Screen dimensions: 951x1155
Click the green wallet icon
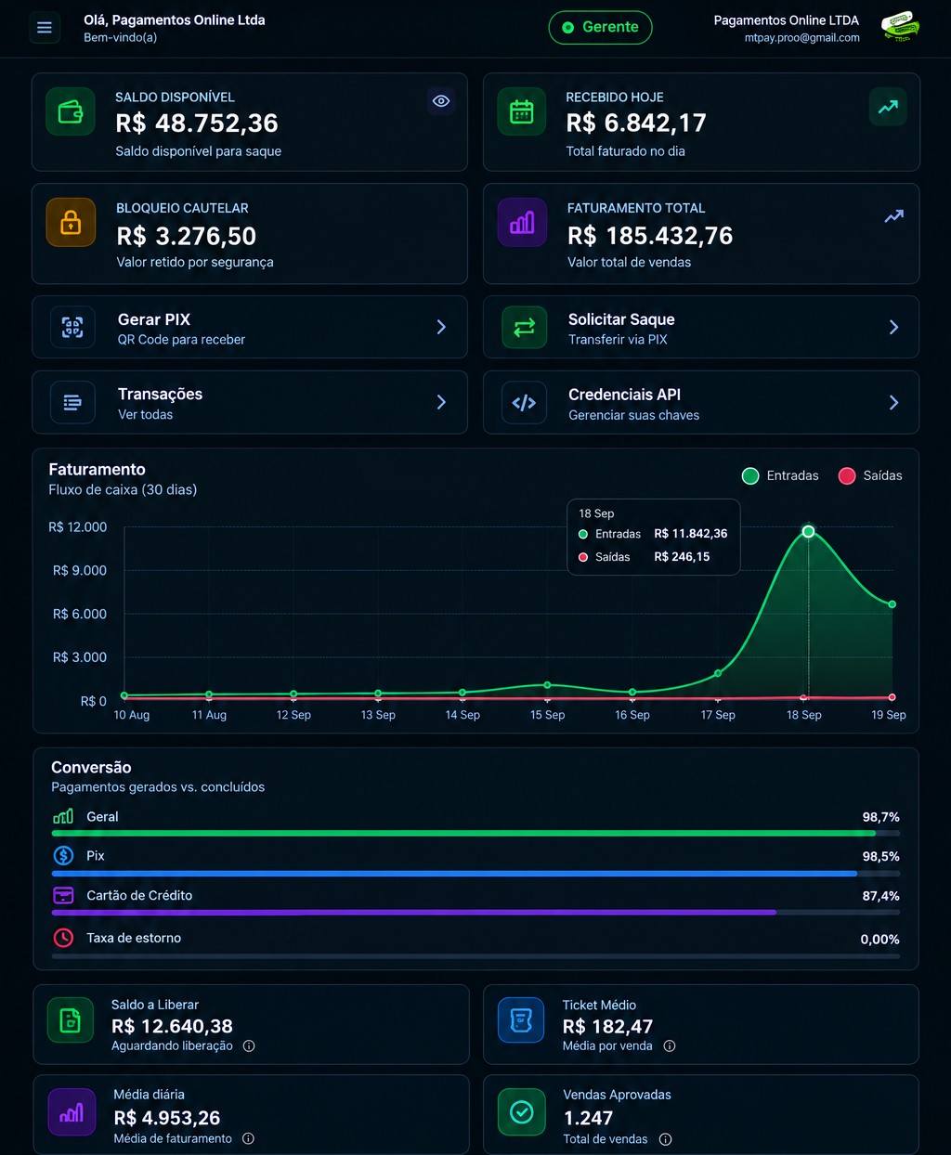71,112
